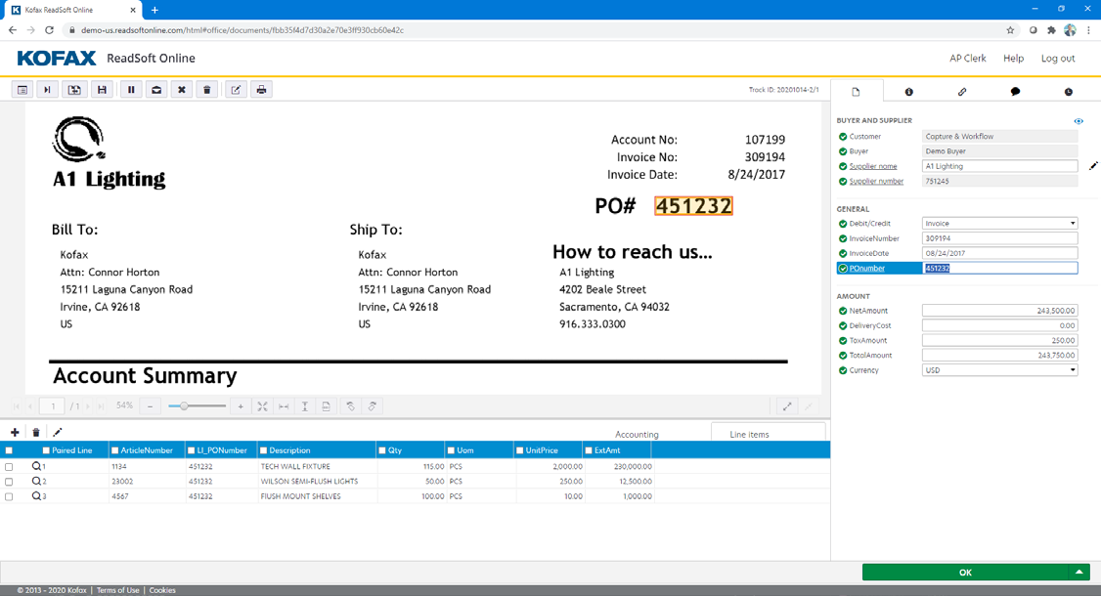Screen dimensions: 1101x596
Task: Open the Cookies link in footer
Action: (x=162, y=590)
